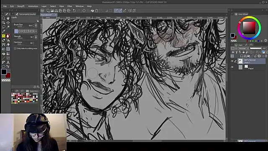Select the Move layer tool
This screenshot has height=151, width=268.
click(8, 23)
